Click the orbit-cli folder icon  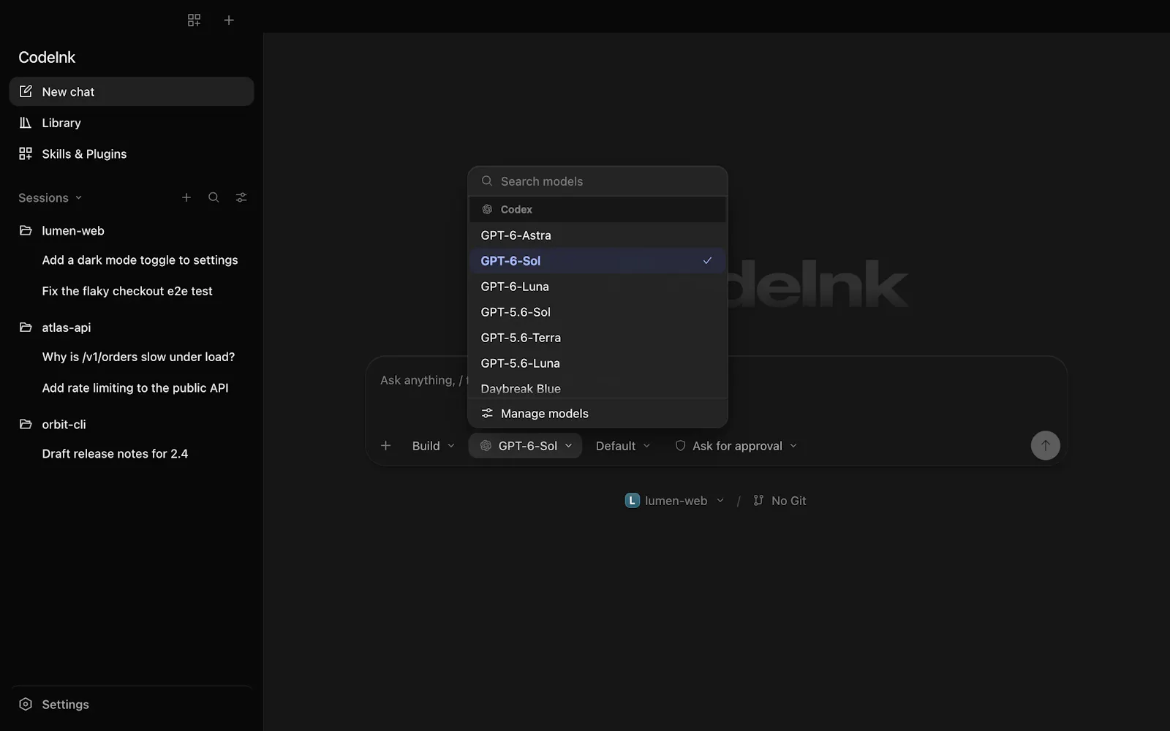(26, 424)
